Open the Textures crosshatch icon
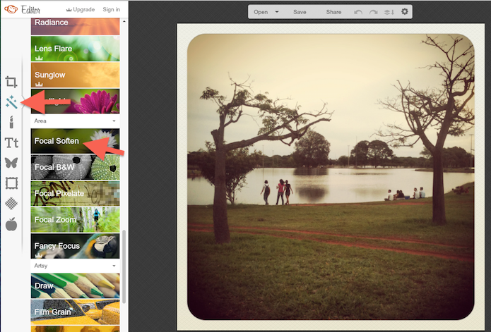This screenshot has height=332, width=491. [x=11, y=203]
